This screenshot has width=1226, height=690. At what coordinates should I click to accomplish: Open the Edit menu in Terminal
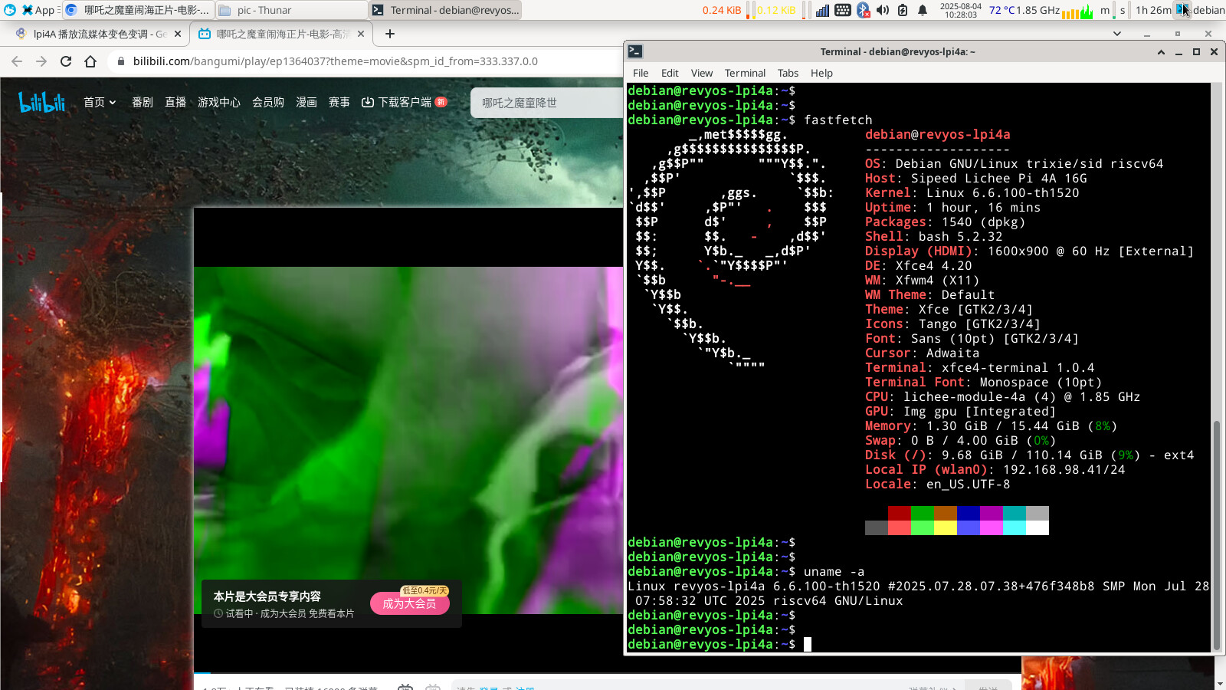pyautogui.click(x=670, y=73)
